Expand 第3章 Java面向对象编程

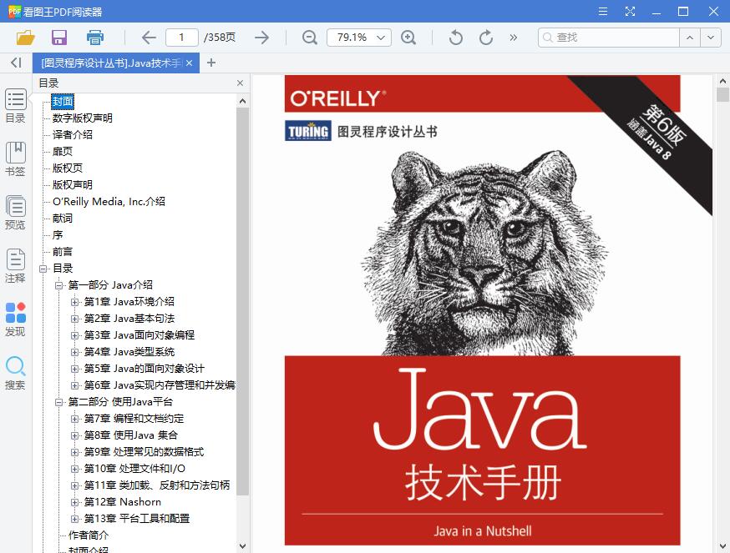point(74,335)
